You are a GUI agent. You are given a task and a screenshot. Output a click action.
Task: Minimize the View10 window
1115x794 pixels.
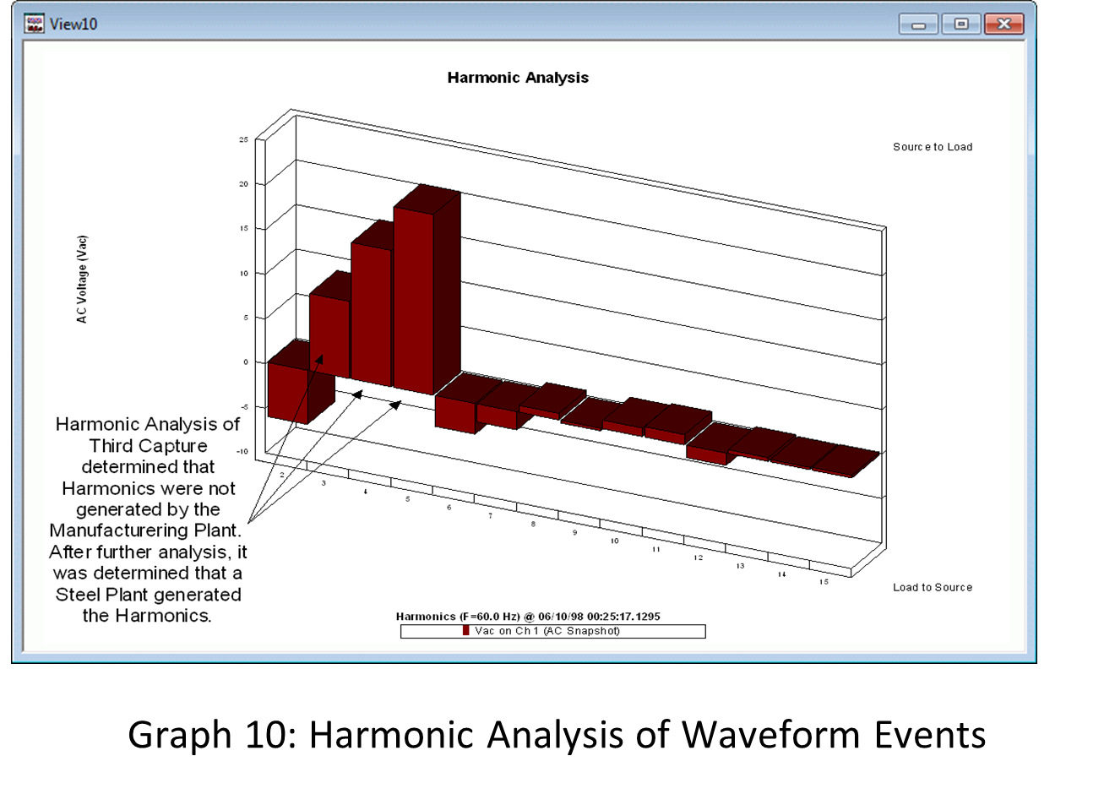pyautogui.click(x=918, y=24)
